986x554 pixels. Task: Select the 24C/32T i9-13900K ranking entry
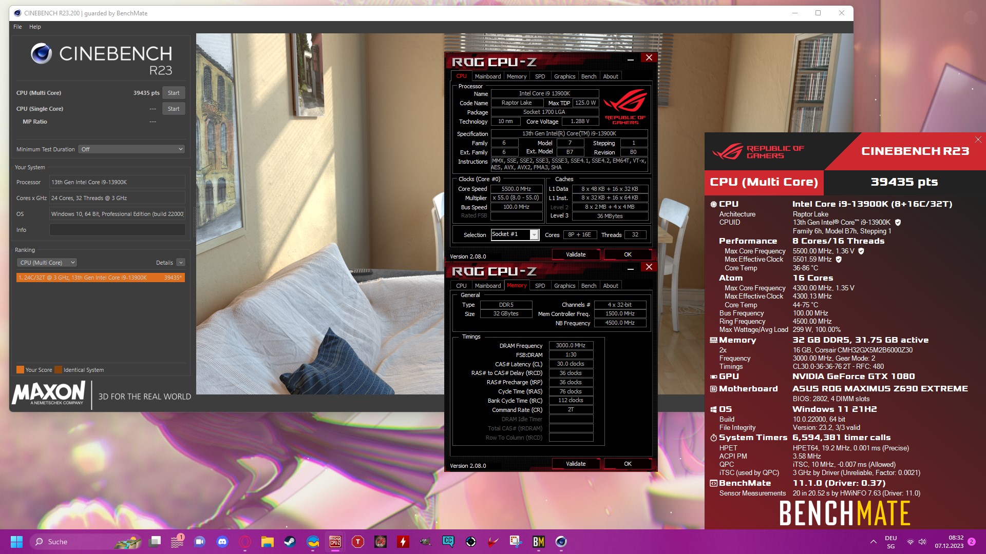click(100, 278)
